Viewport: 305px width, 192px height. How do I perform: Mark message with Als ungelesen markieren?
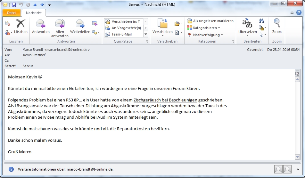pos(210,21)
